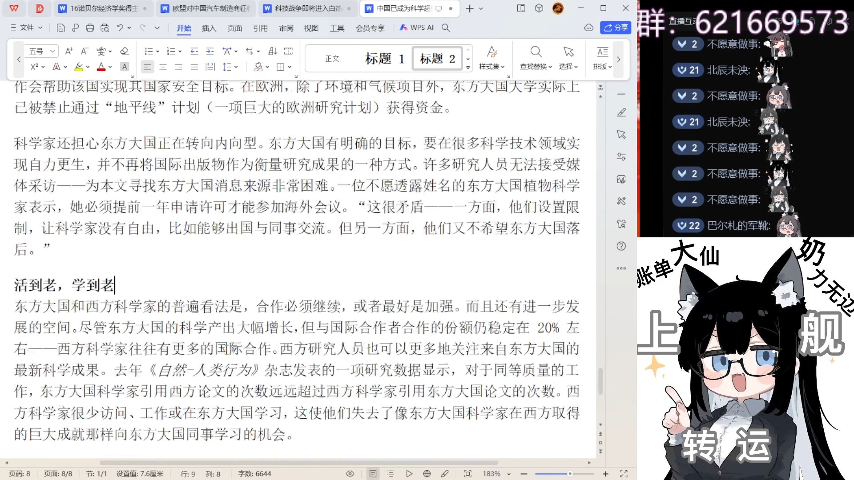Justify the paragraph text

tap(194, 67)
